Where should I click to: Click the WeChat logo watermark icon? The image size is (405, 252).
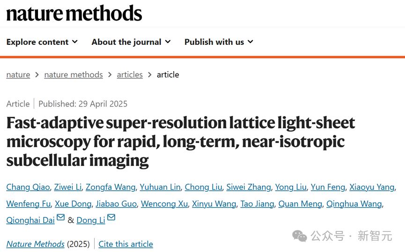coord(300,236)
